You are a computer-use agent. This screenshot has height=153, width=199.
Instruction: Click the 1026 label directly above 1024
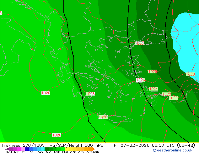coord(141,80)
